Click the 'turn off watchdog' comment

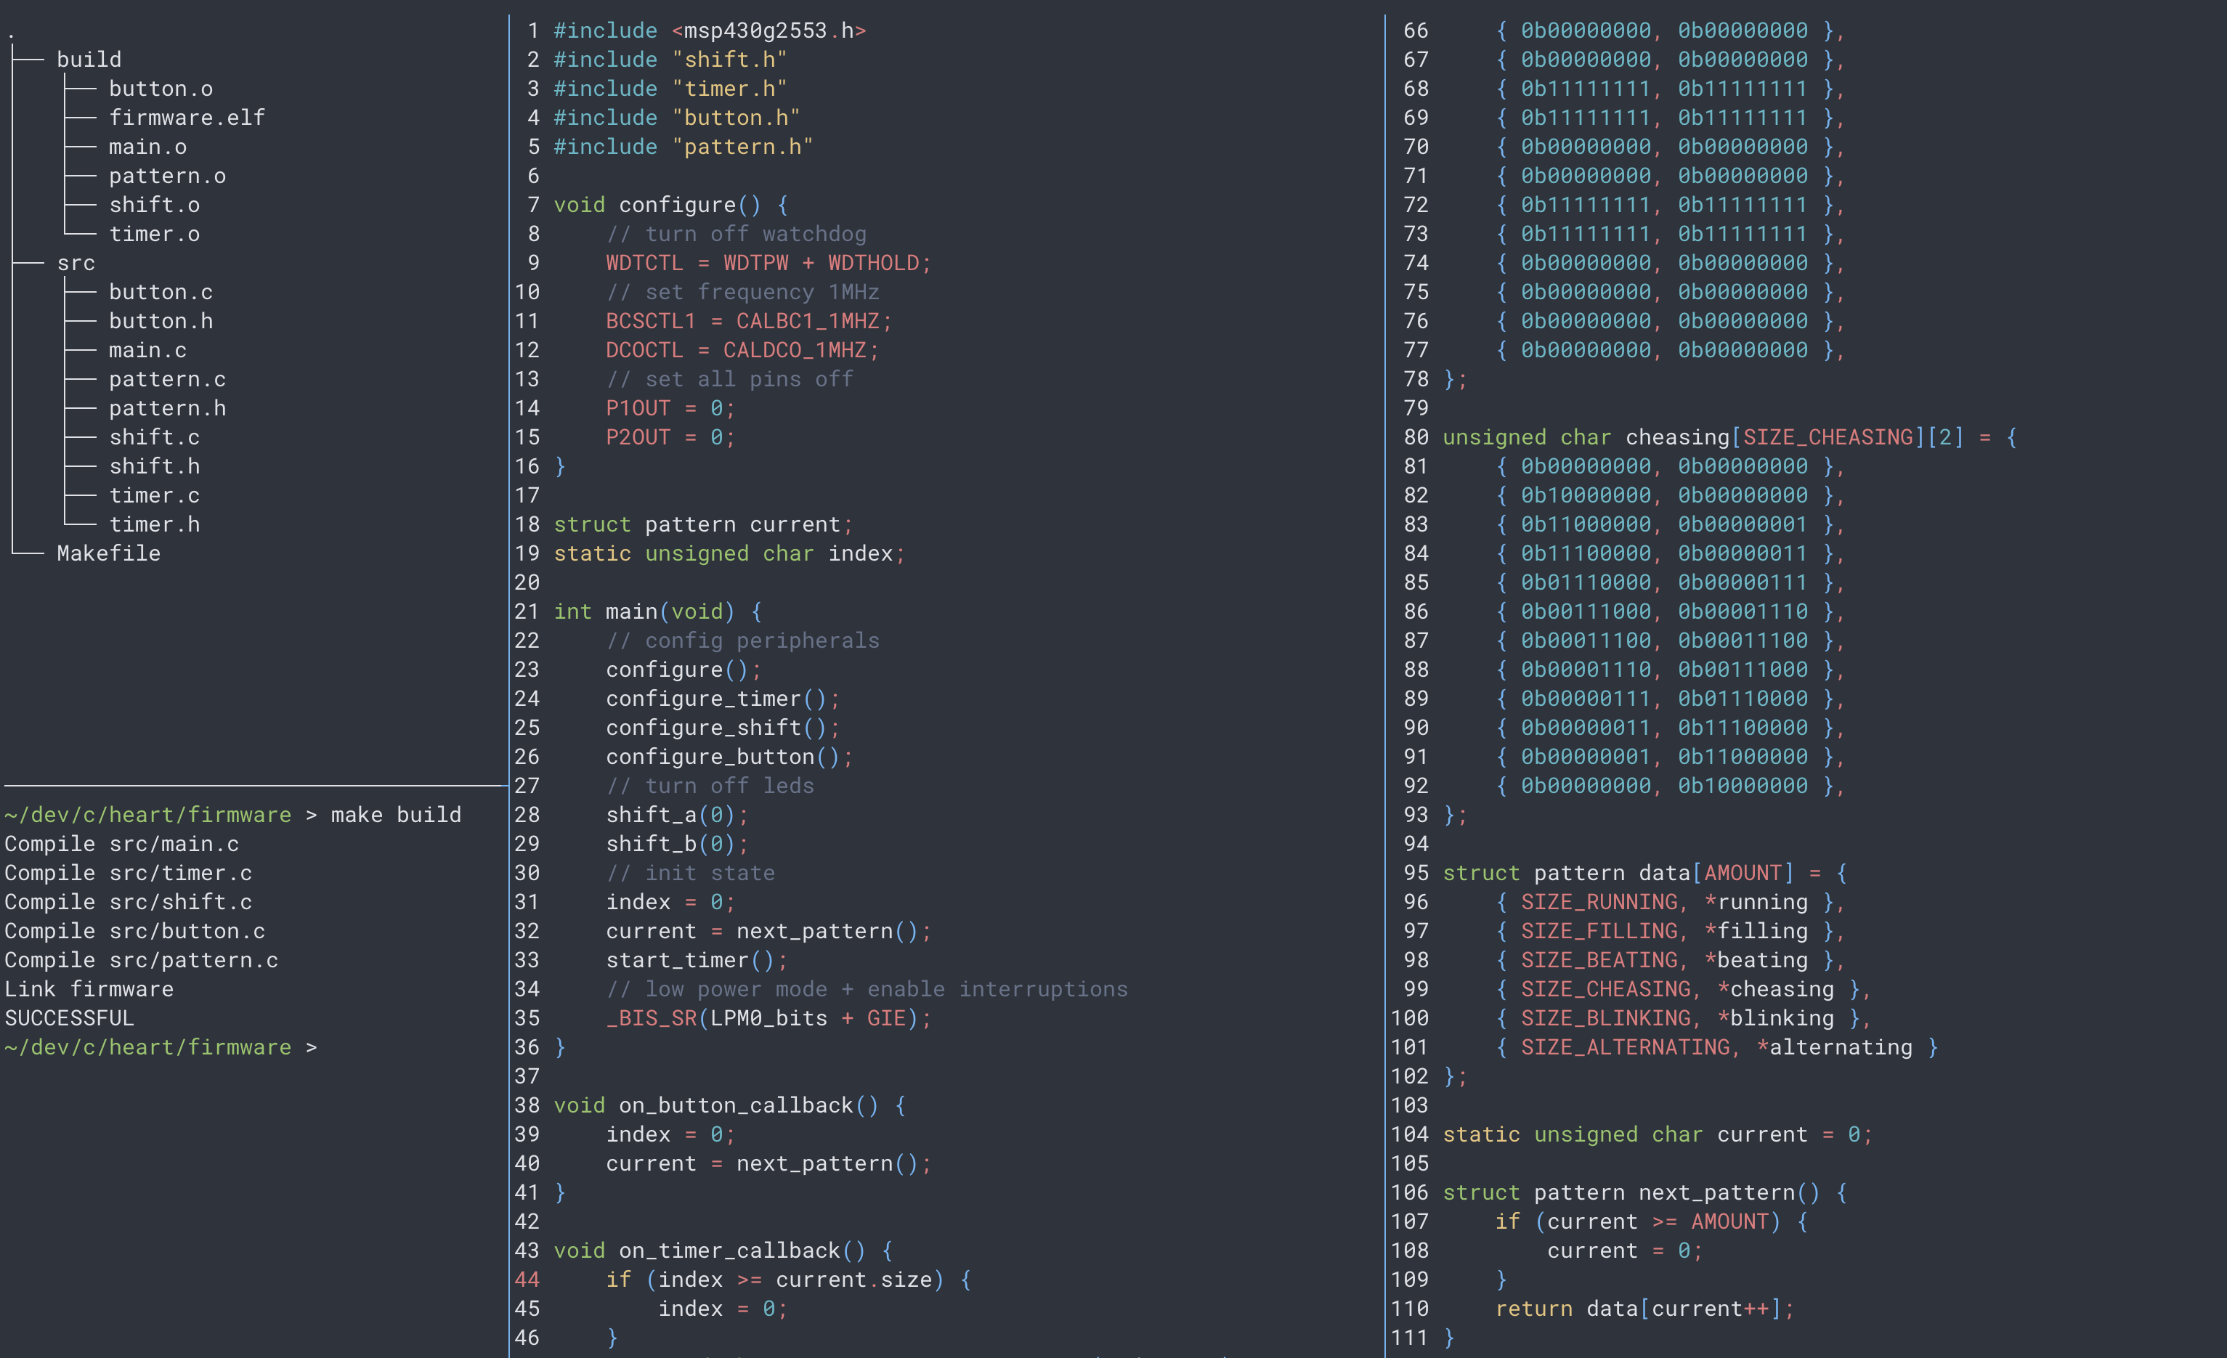tap(736, 234)
